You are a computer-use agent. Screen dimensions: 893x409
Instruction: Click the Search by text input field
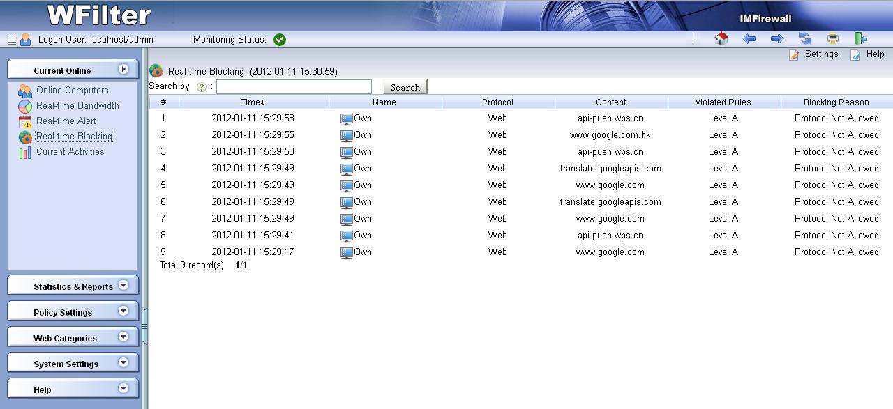point(294,87)
